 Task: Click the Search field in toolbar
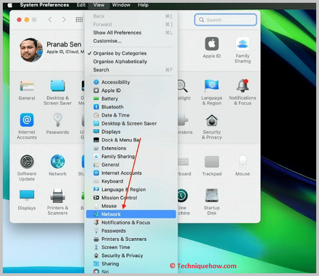pos(226,20)
